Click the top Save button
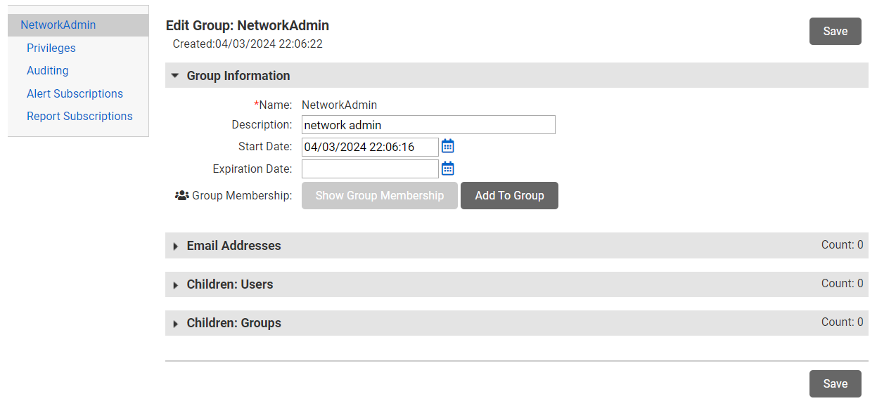The height and width of the screenshot is (401, 877). (835, 32)
